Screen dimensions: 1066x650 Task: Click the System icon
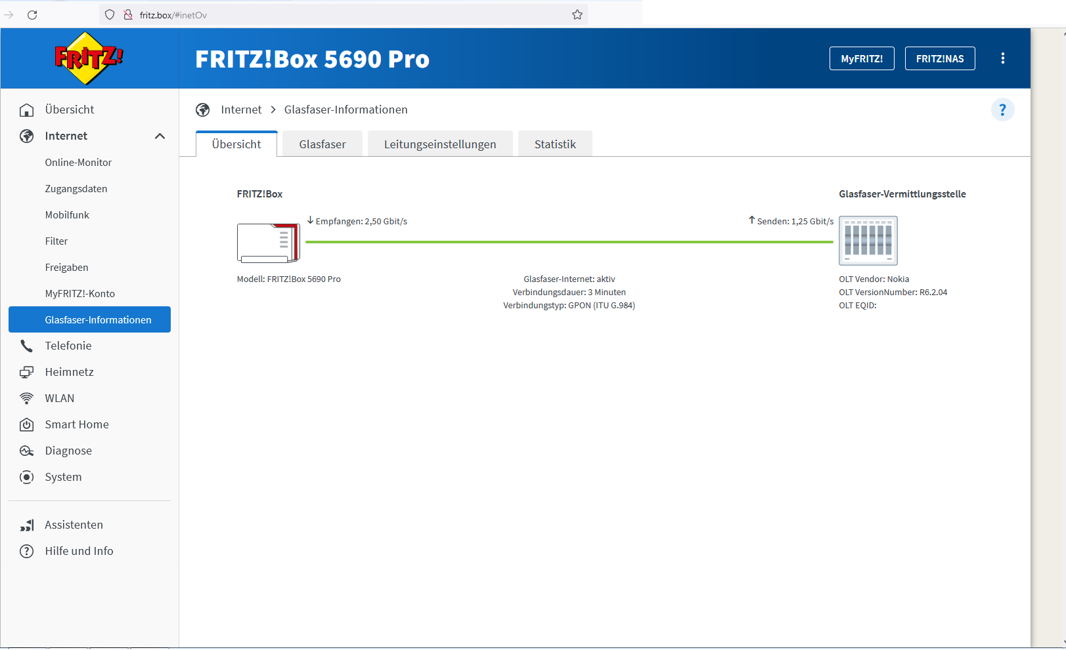click(x=26, y=477)
